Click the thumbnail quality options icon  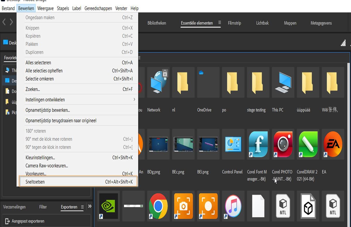[343, 43]
